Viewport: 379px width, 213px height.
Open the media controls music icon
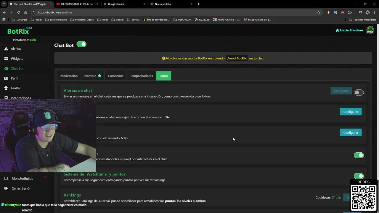pyautogui.click(x=360, y=12)
